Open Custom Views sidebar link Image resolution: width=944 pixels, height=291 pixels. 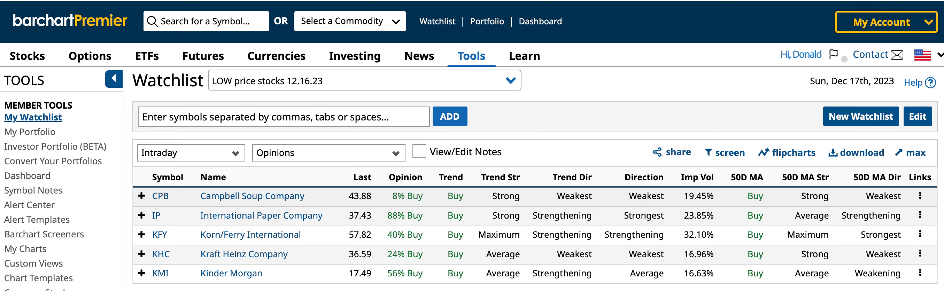33,264
